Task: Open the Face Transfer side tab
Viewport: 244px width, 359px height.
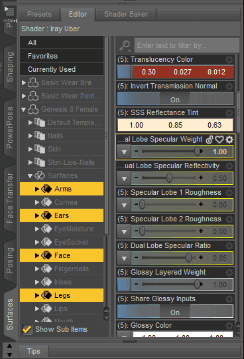Action: [x=10, y=198]
